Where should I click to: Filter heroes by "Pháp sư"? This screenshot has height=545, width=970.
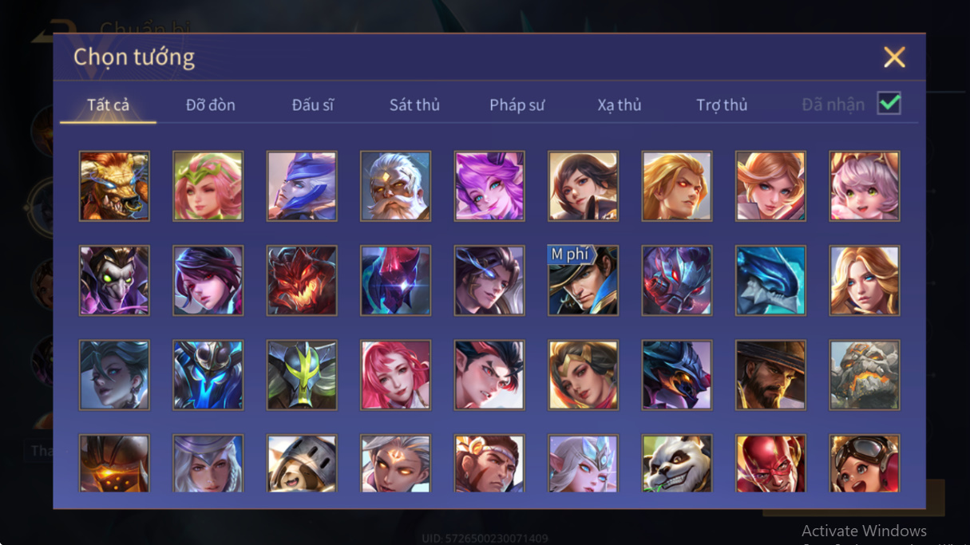coord(517,105)
